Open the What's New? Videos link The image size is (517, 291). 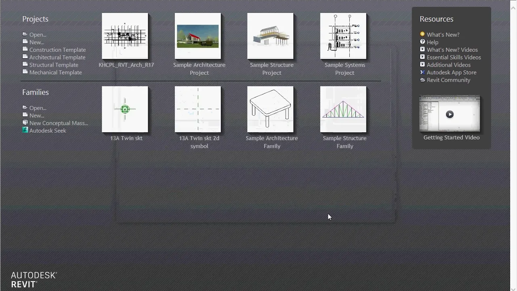(x=452, y=50)
